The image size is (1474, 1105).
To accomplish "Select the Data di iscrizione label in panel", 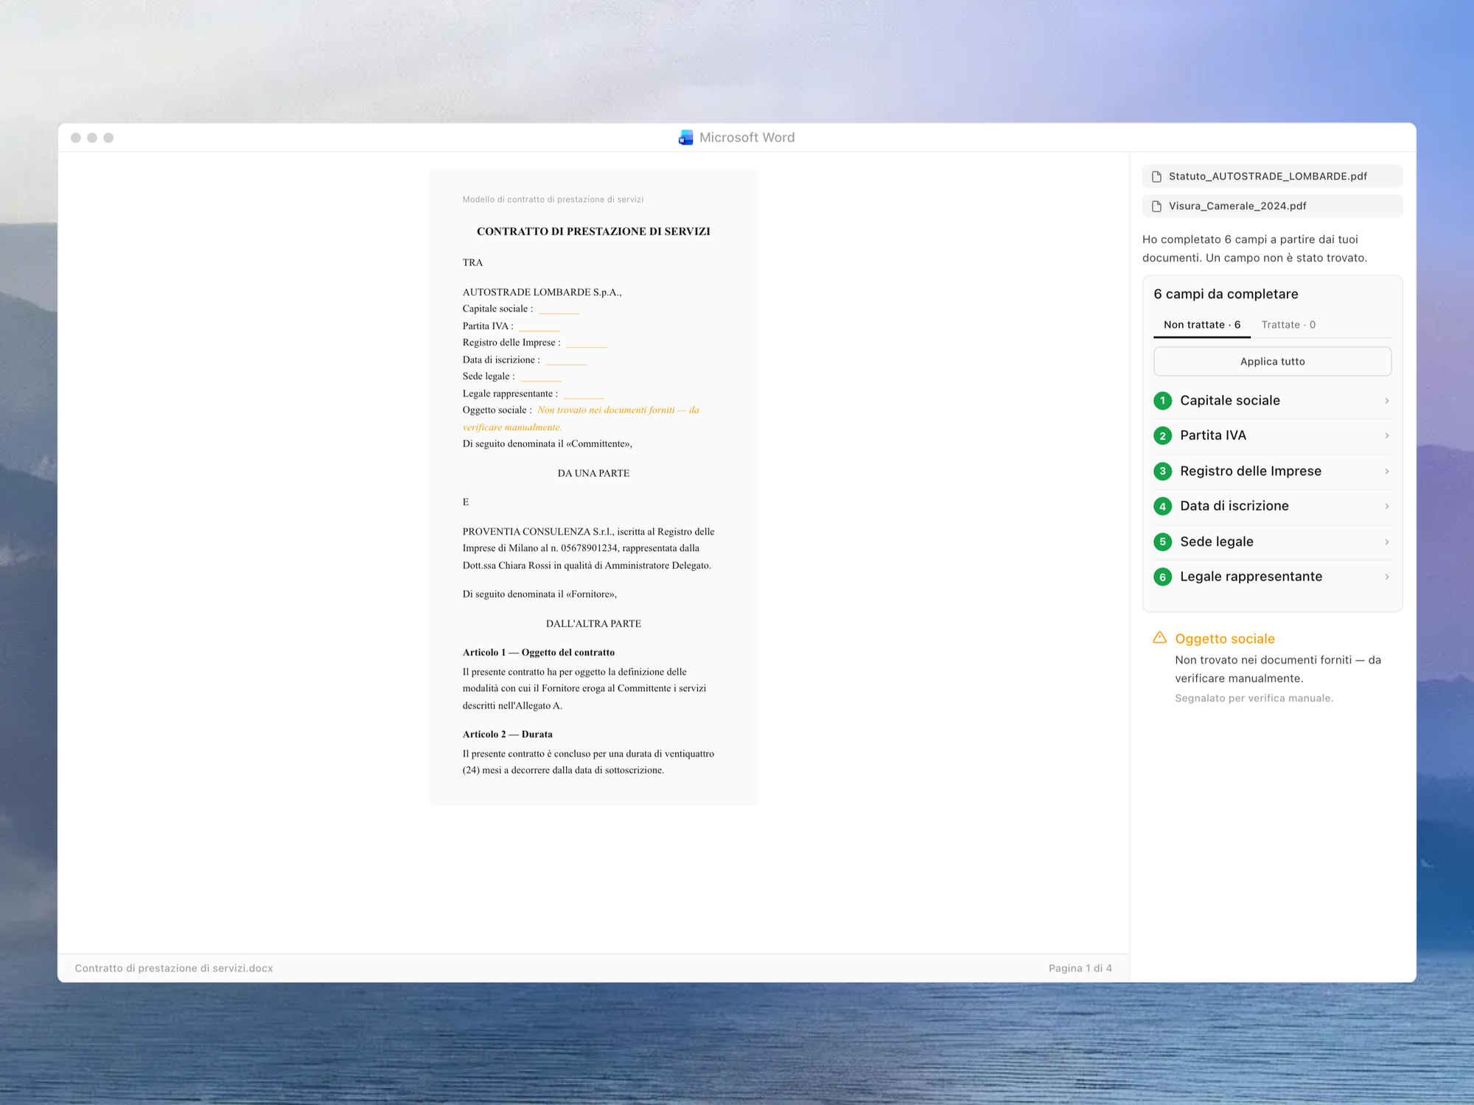I will [x=1234, y=506].
